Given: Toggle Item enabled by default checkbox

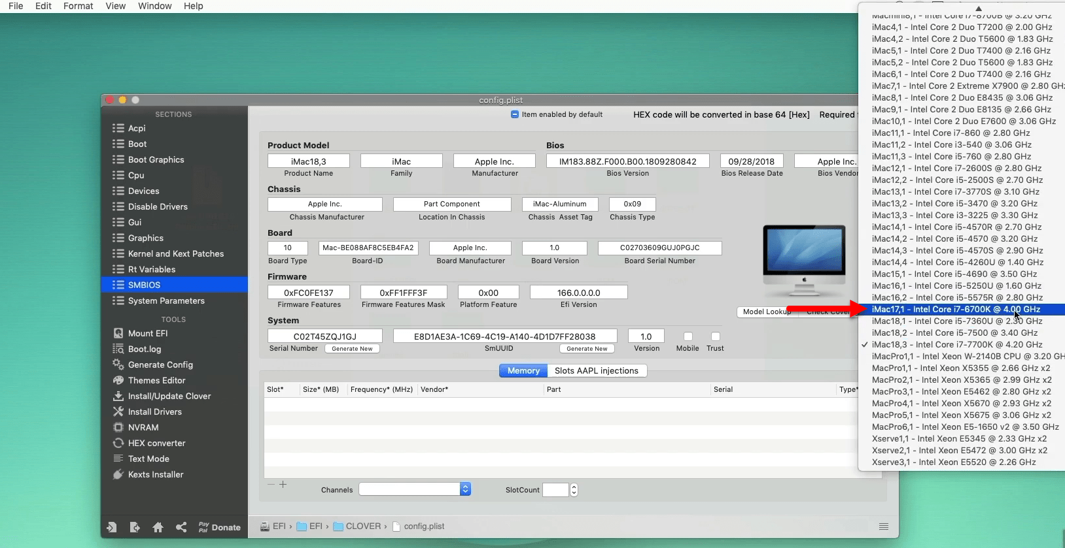Looking at the screenshot, I should click(515, 114).
